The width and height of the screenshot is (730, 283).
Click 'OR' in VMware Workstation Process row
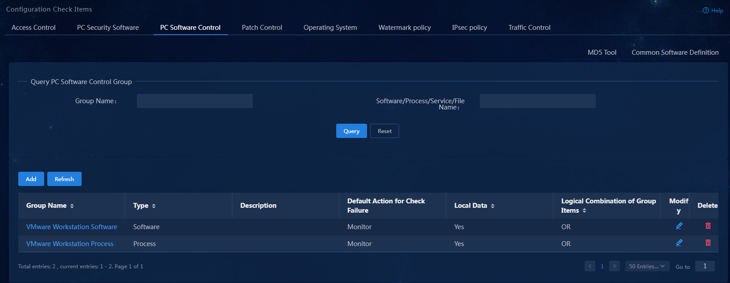[x=566, y=244]
